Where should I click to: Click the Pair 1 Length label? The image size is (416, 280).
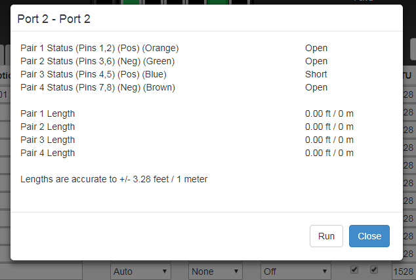pyautogui.click(x=48, y=113)
